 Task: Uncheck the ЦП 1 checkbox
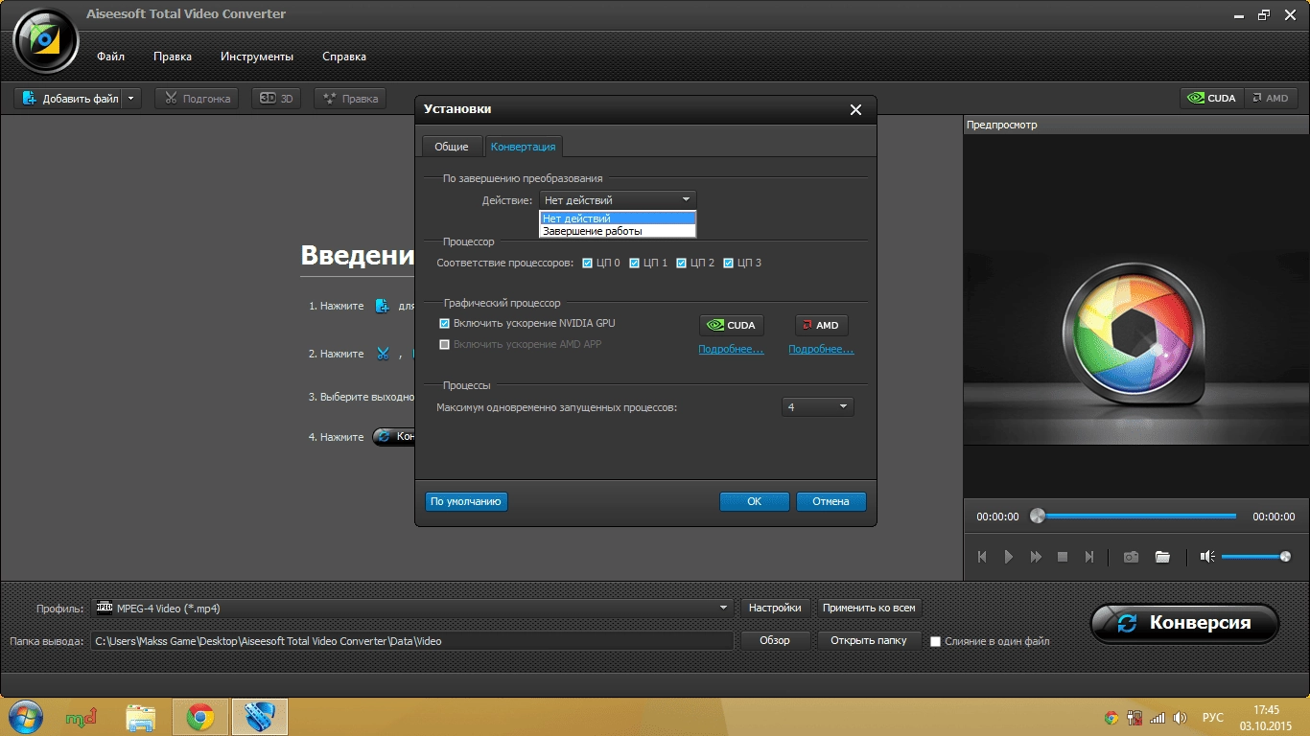635,263
